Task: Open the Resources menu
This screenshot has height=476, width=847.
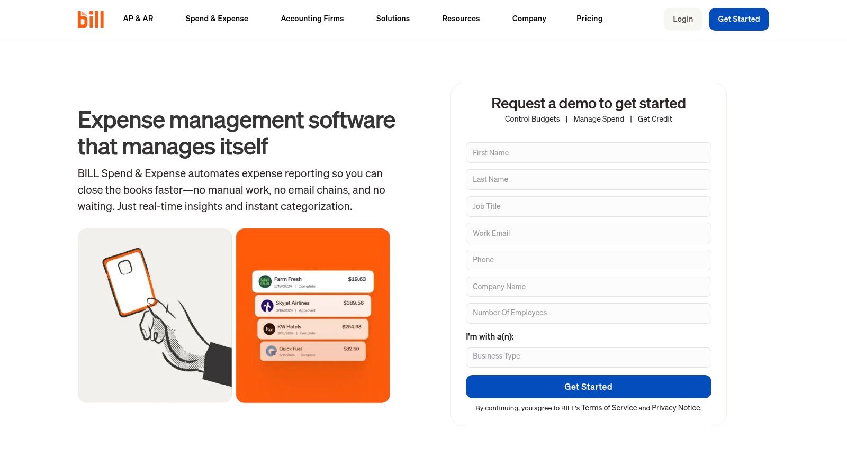Action: 461,19
